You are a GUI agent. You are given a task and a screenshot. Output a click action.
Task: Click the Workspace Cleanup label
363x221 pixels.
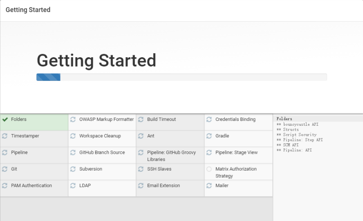coord(100,136)
